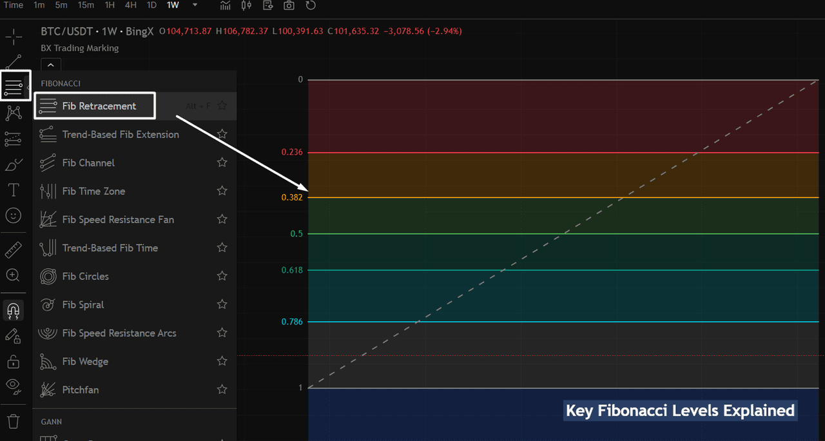Toggle drawings visibility with the eye icon
This screenshot has width=825, height=441.
click(x=13, y=386)
